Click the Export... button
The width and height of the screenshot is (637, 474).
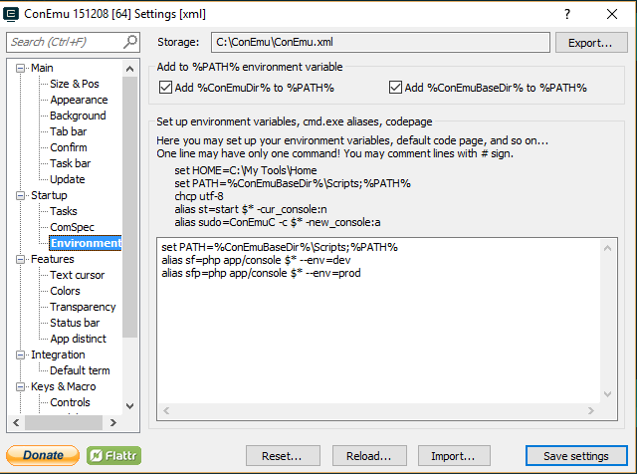[590, 42]
